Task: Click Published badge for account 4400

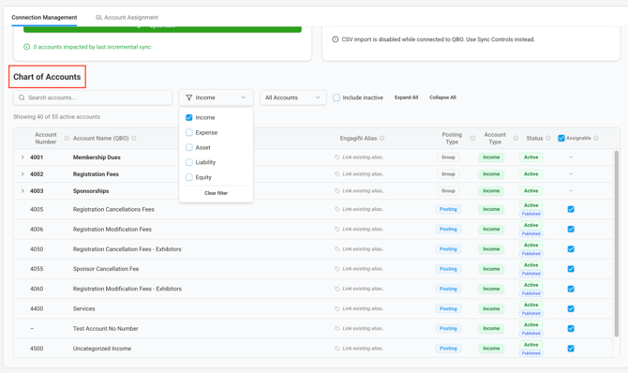Action: pos(531,313)
